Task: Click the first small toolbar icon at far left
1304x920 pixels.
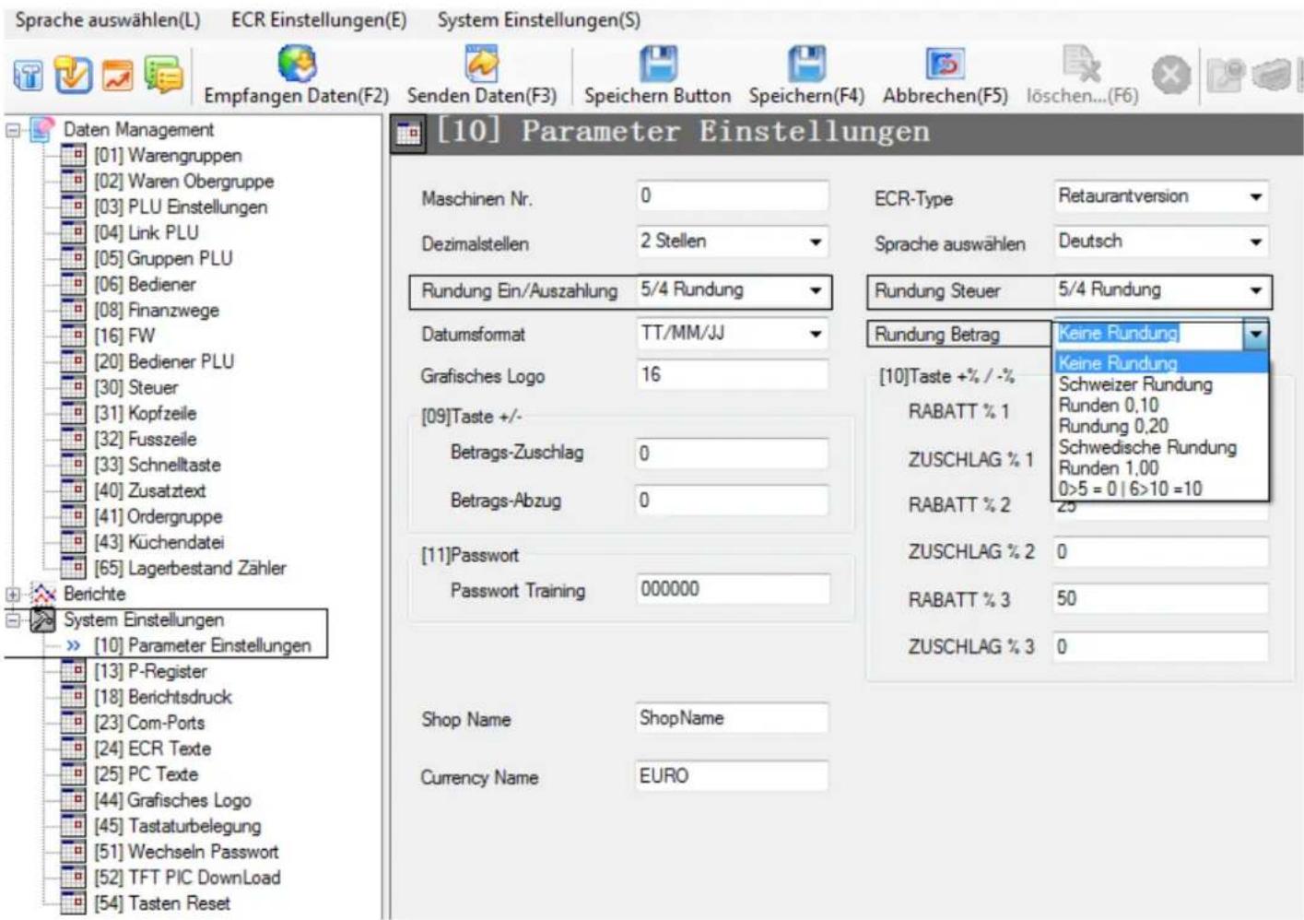Action: (x=29, y=76)
